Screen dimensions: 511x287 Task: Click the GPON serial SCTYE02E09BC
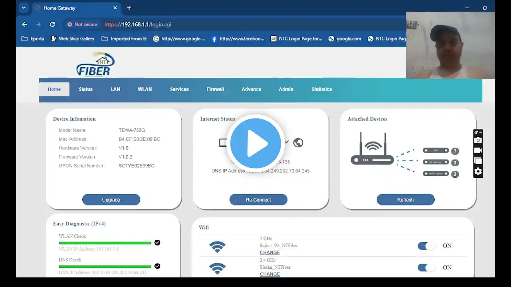[137, 166]
